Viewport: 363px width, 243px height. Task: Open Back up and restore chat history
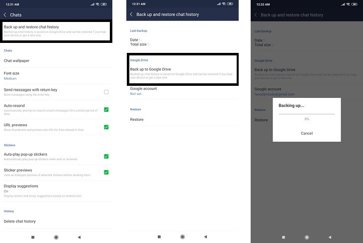tap(55, 31)
